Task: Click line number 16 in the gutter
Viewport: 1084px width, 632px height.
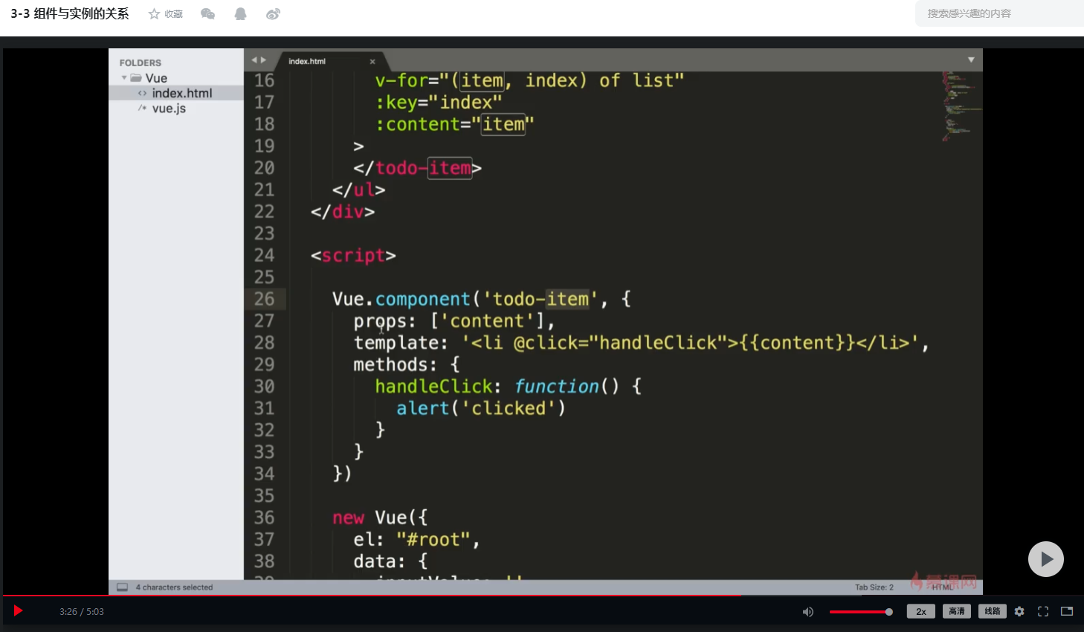Action: click(264, 80)
